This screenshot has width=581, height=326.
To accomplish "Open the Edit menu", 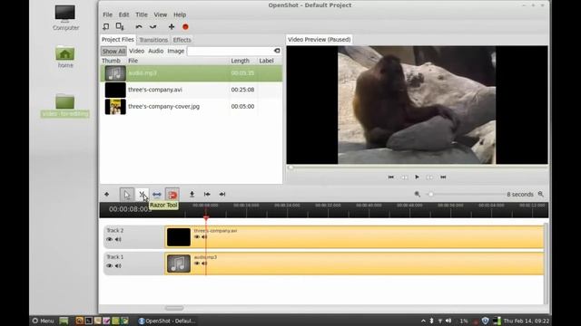I will [x=123, y=14].
